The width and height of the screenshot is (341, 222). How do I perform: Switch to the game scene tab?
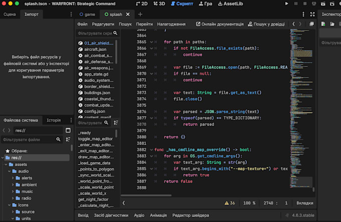click(x=87, y=14)
